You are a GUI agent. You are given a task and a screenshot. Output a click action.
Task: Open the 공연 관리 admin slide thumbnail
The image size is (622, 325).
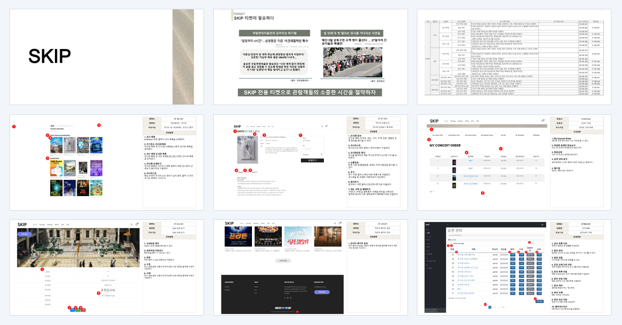click(x=514, y=268)
